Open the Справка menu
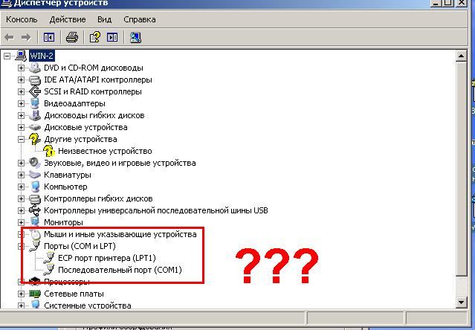Image resolution: width=475 pixels, height=330 pixels. tap(140, 19)
